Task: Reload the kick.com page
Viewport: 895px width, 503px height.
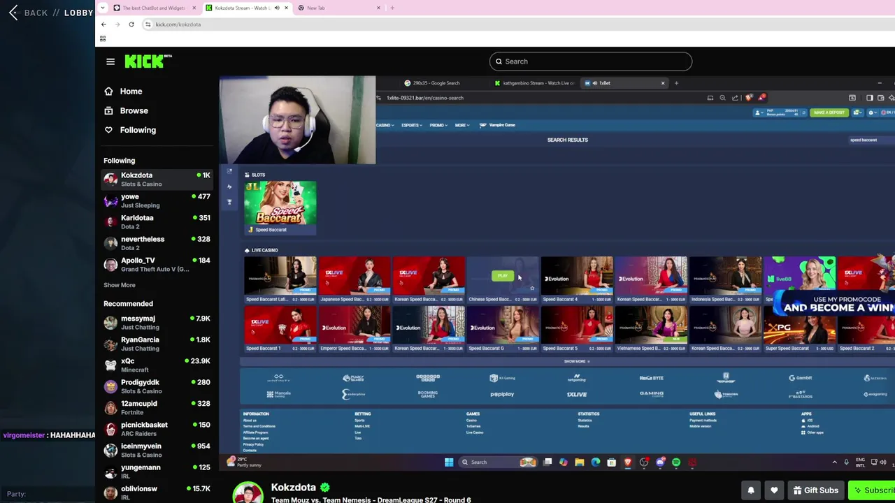Action: point(131,24)
